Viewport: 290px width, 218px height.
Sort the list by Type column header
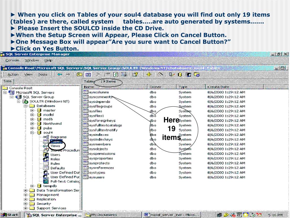(x=191, y=87)
